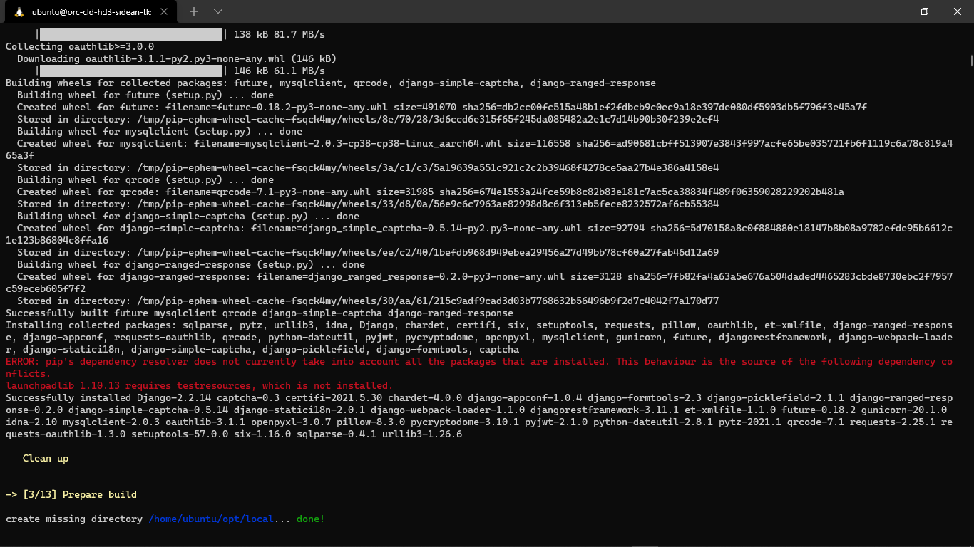Click the Linux penguin icon in the tab
The width and height of the screenshot is (974, 547).
click(19, 12)
